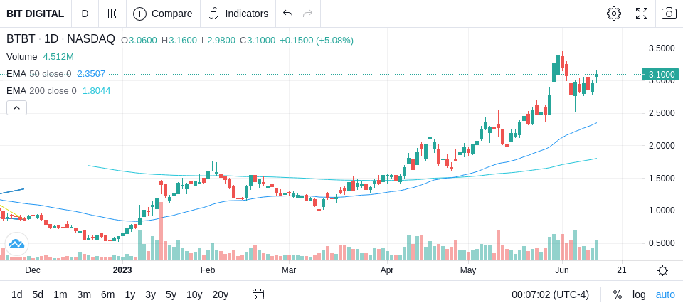Collapse the indicator legend with the chevron

(x=16, y=107)
